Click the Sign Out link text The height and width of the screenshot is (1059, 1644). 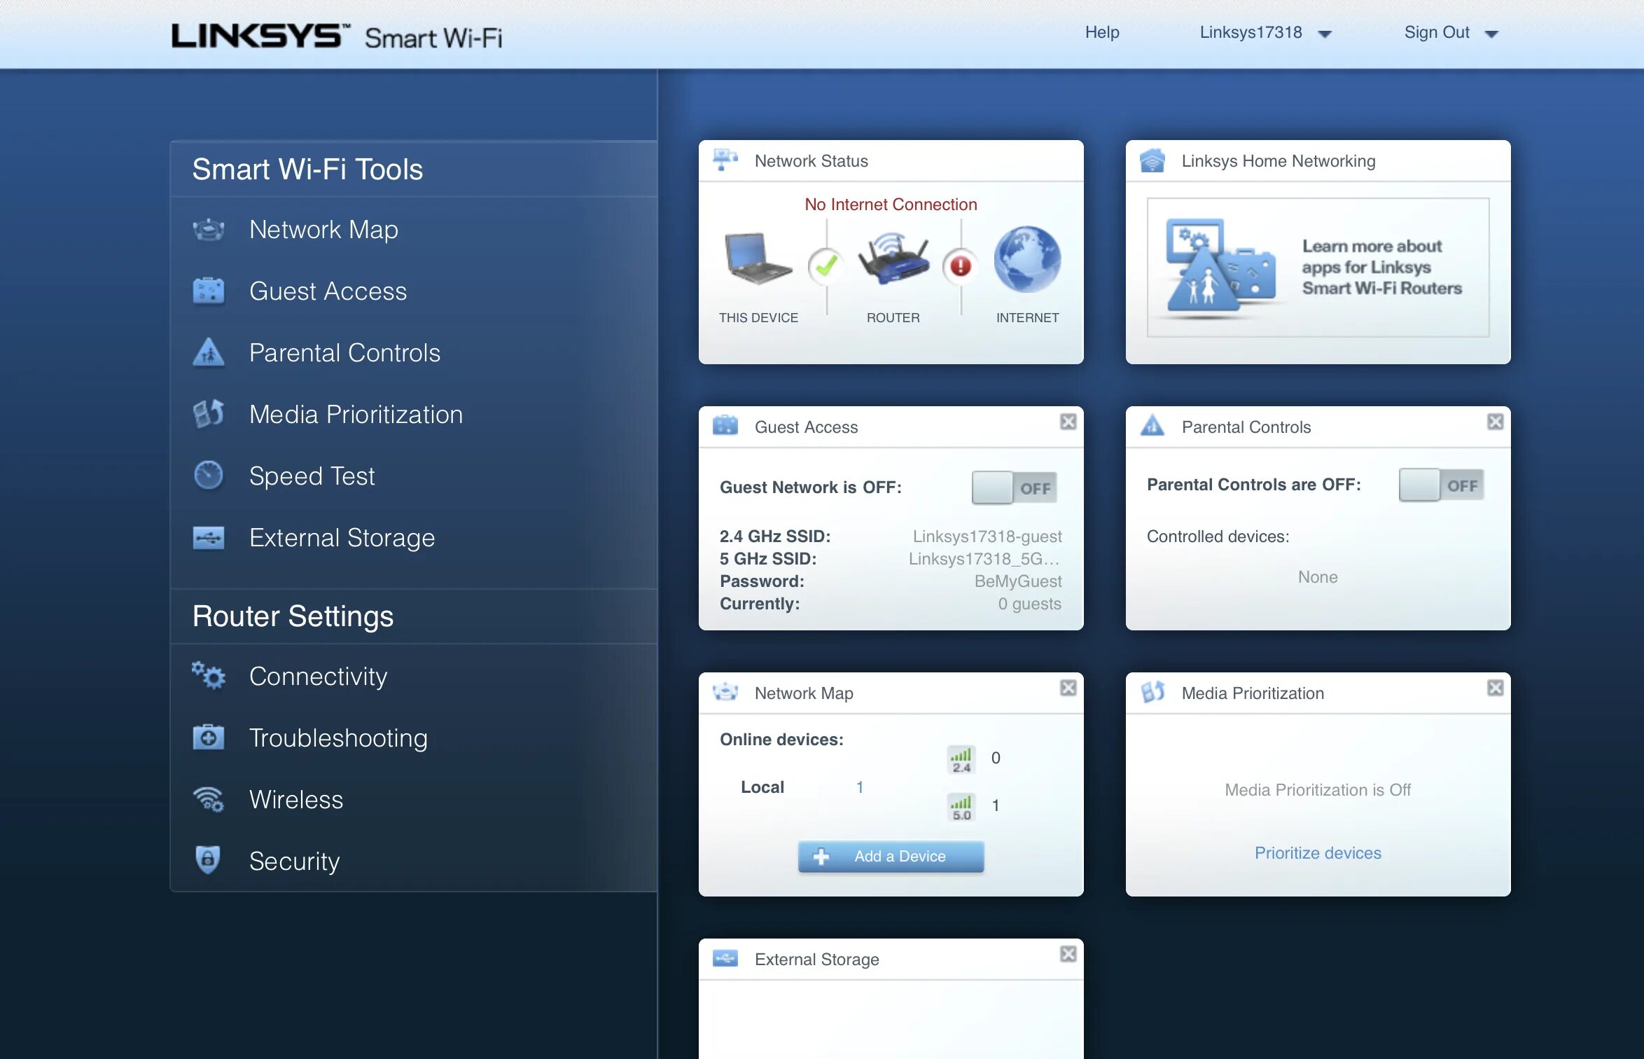(1437, 32)
